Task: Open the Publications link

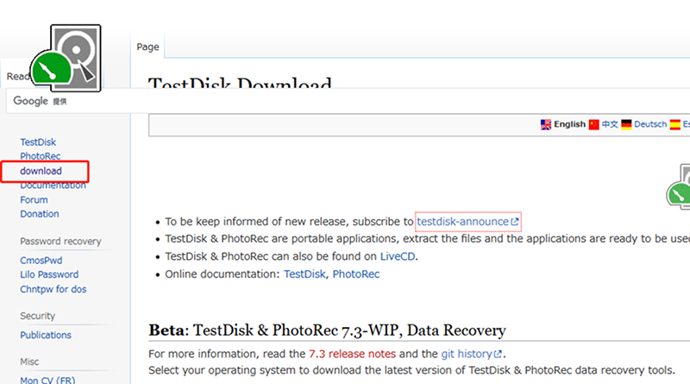Action: tap(46, 335)
